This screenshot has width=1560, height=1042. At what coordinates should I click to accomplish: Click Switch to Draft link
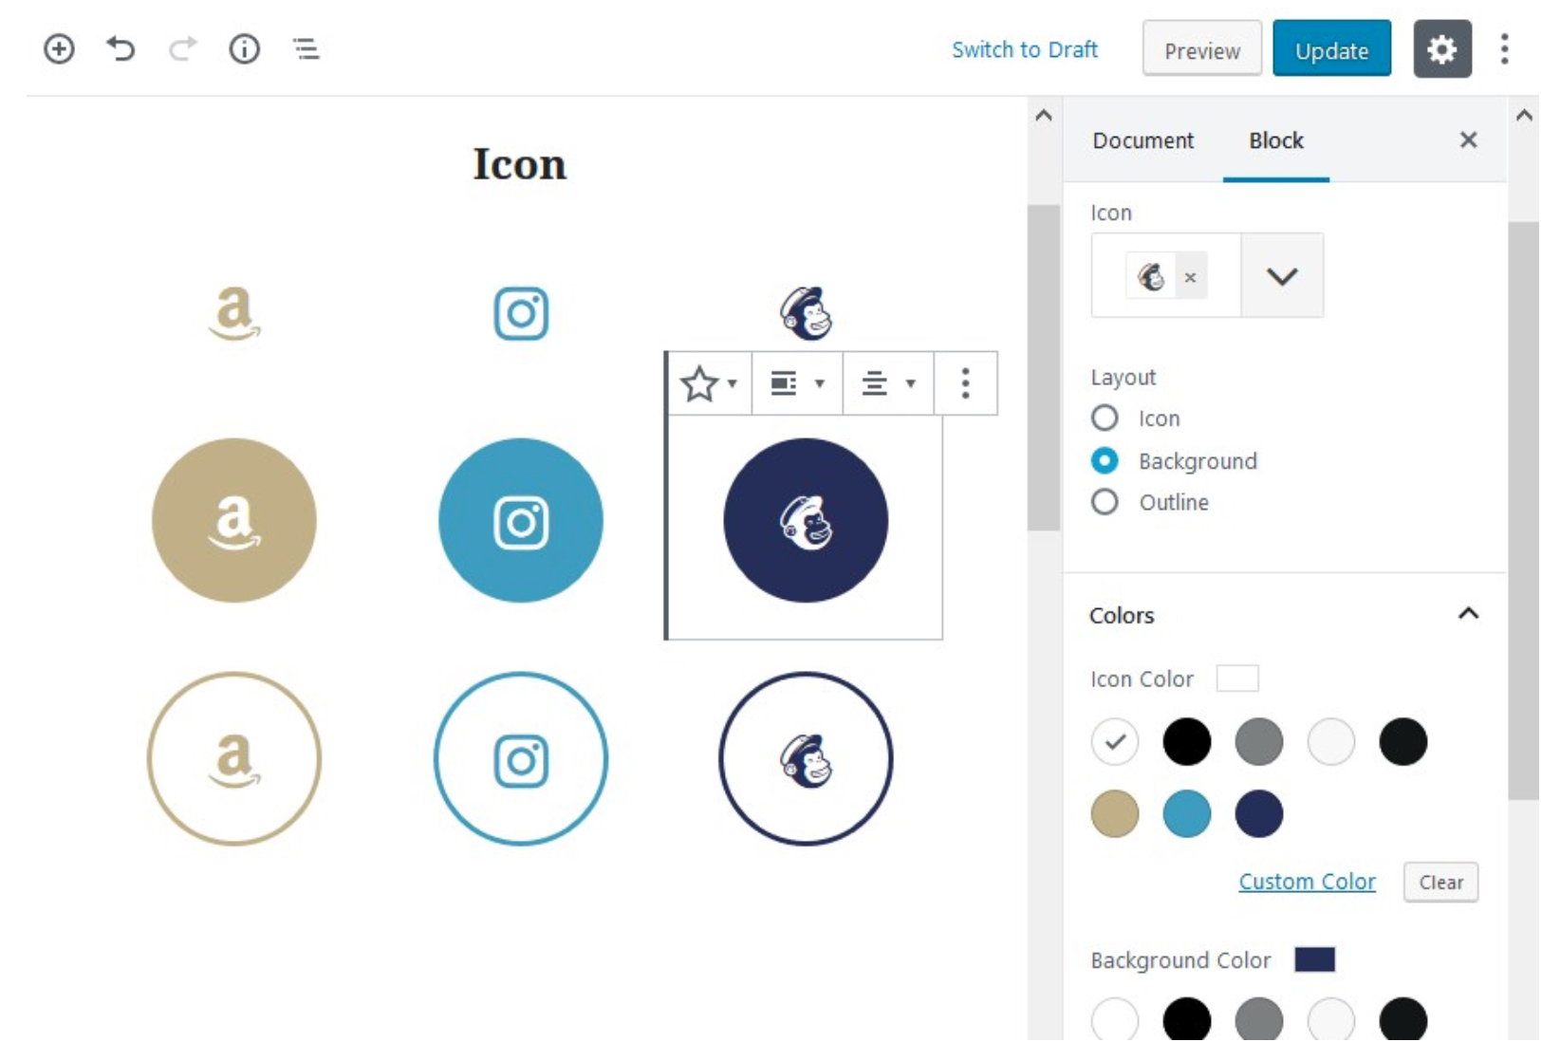point(1024,49)
